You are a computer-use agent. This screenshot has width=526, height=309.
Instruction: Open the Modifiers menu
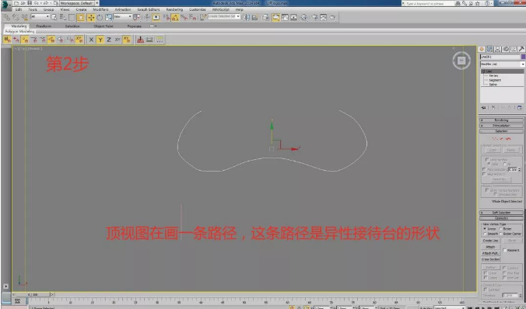pos(100,9)
